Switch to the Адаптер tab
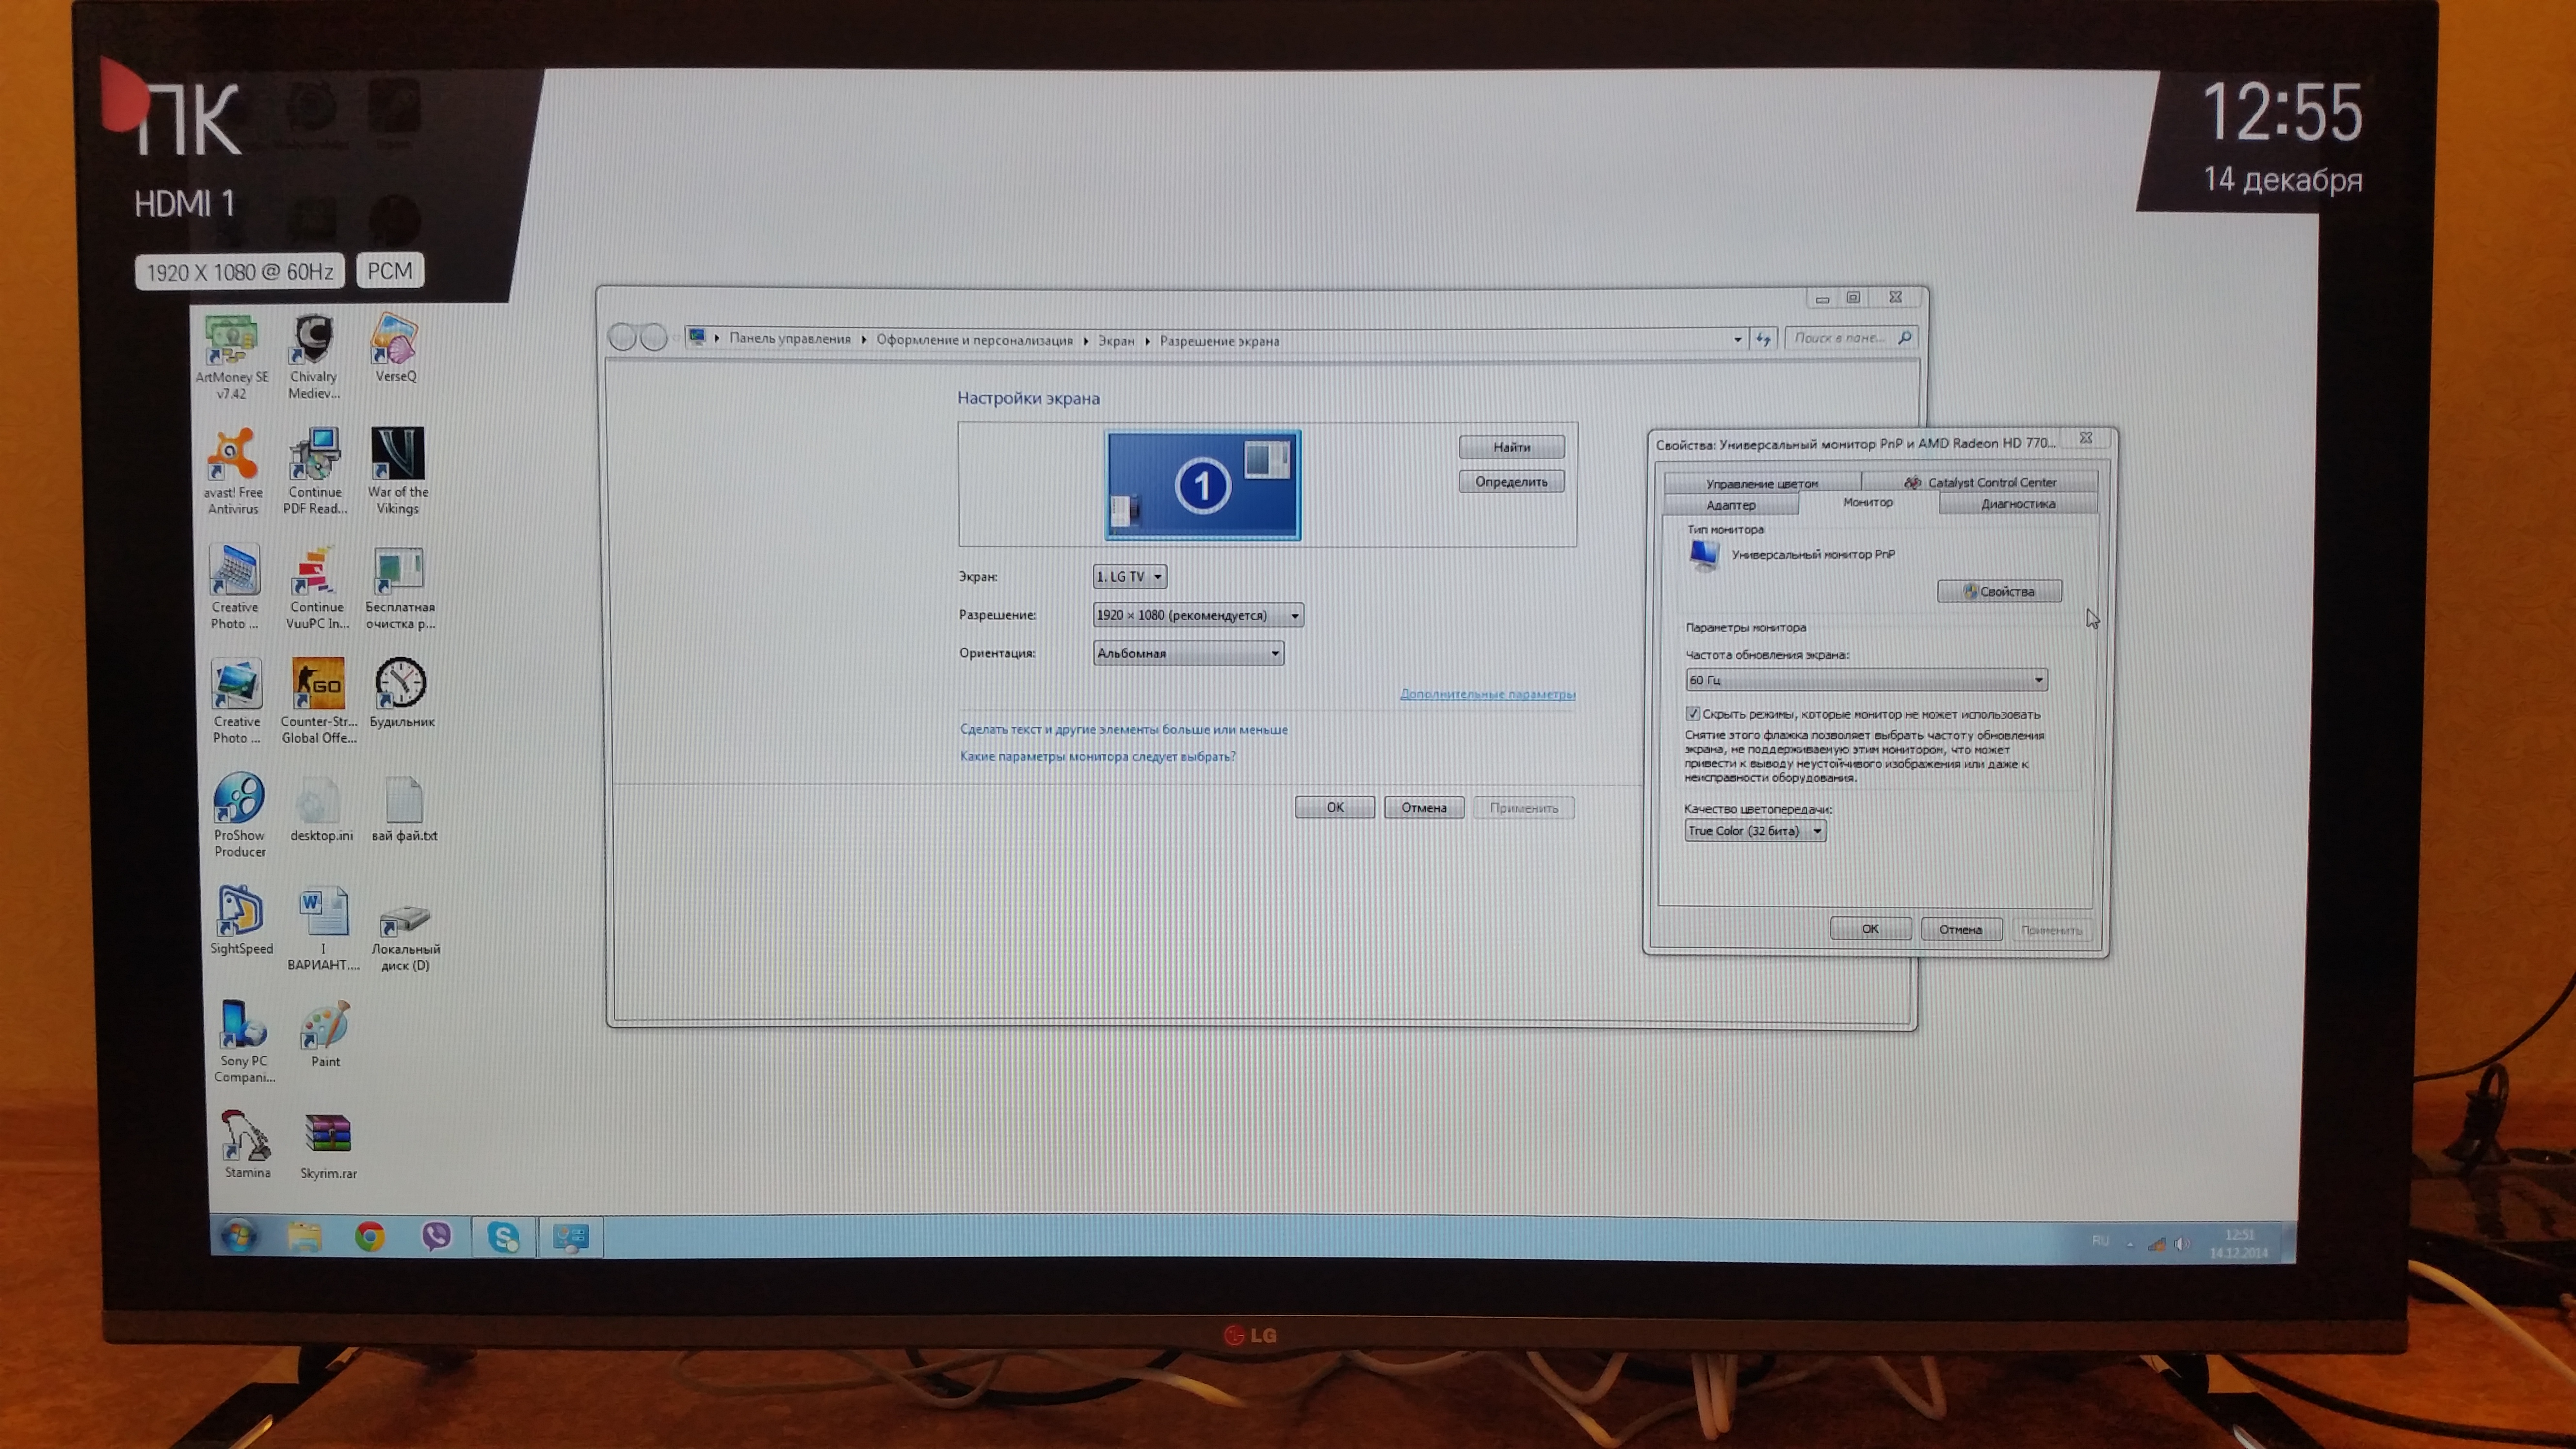The width and height of the screenshot is (2576, 1449). [x=1731, y=505]
